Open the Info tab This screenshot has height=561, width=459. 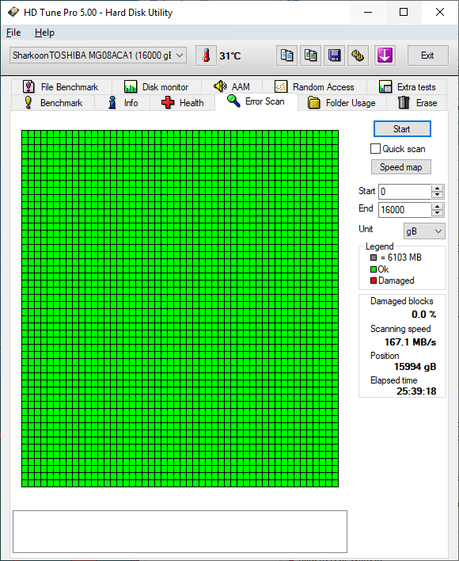click(123, 103)
